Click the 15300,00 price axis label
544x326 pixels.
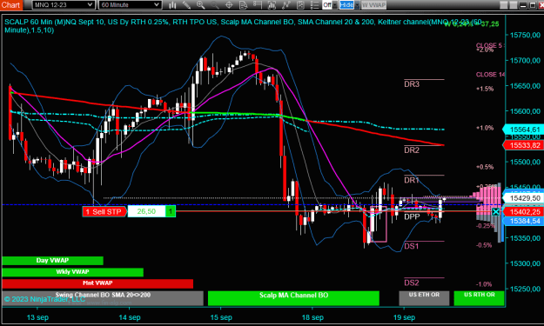pos(525,263)
